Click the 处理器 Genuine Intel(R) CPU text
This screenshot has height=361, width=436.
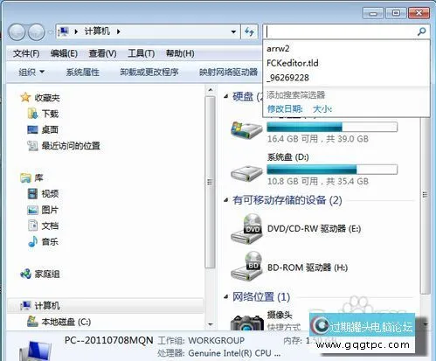point(218,353)
